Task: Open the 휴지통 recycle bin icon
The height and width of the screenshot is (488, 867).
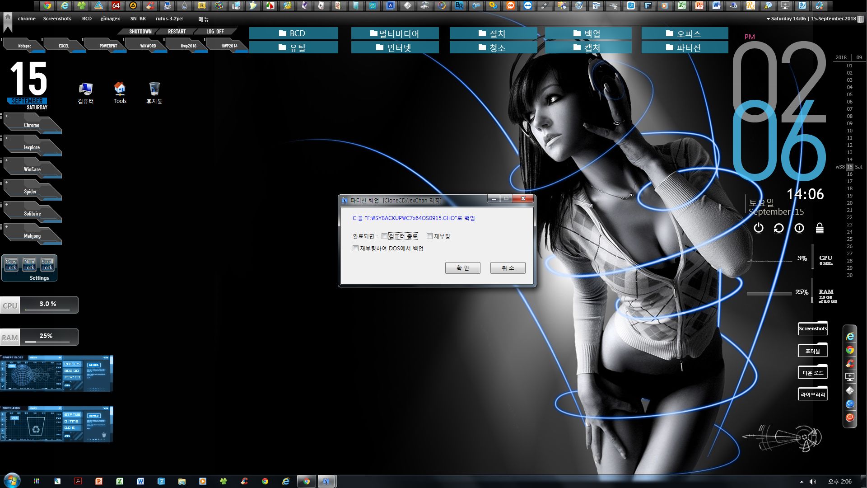Action: 154,93
